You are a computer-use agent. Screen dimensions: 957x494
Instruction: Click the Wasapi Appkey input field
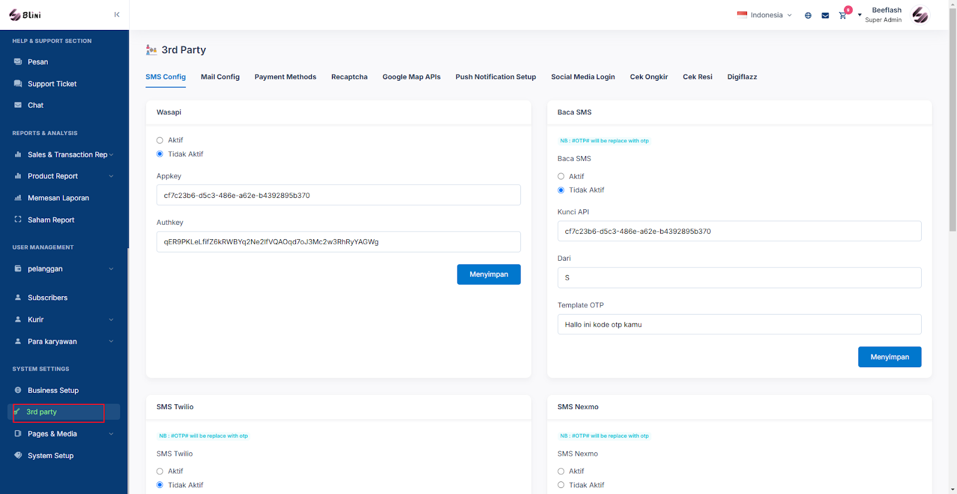(x=339, y=195)
